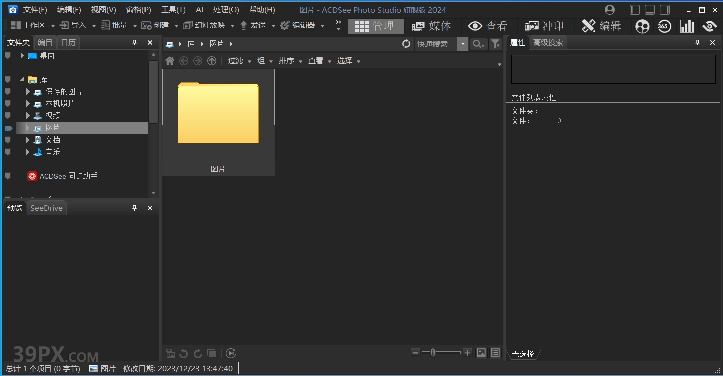Toggle easy-select marker beside 桌面
Image resolution: width=723 pixels, height=376 pixels.
tap(8, 55)
